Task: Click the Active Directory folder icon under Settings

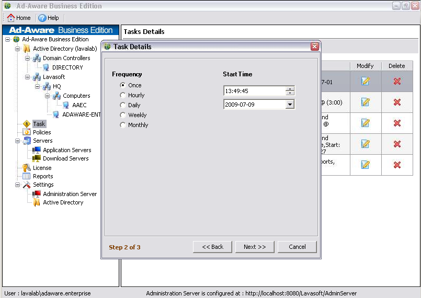Action: pyautogui.click(x=37, y=202)
